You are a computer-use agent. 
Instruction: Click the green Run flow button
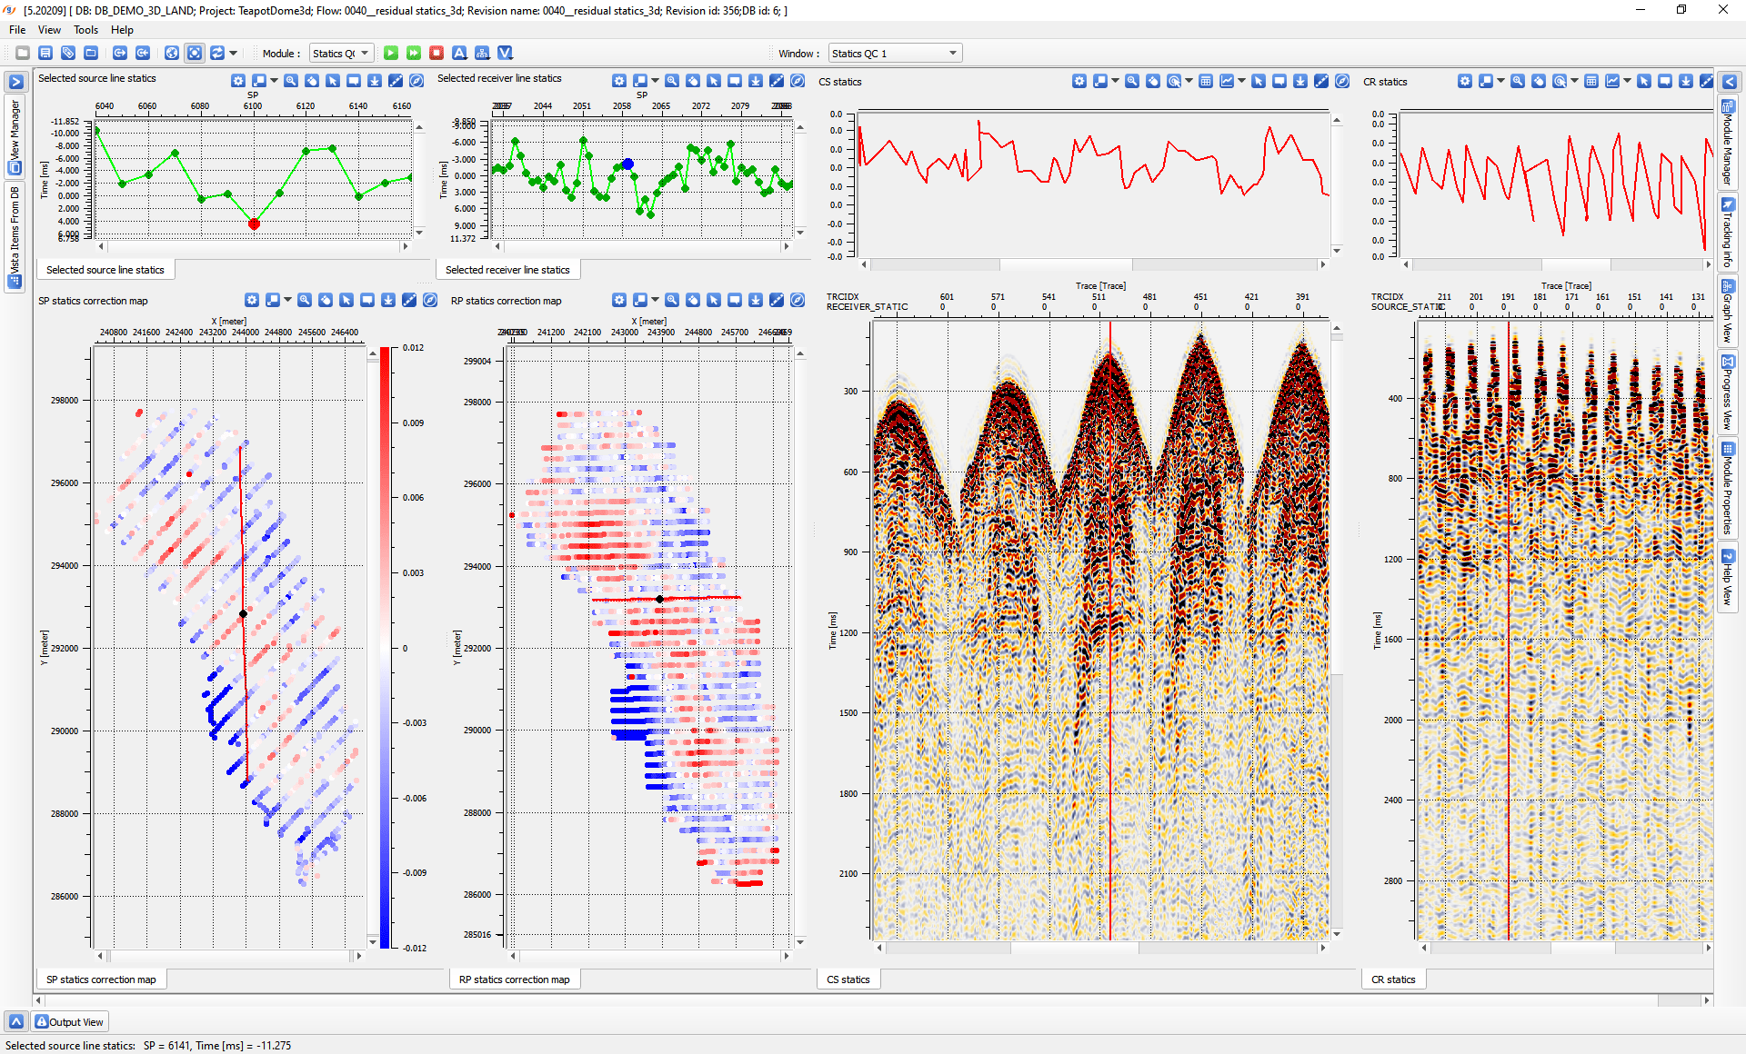tap(391, 54)
